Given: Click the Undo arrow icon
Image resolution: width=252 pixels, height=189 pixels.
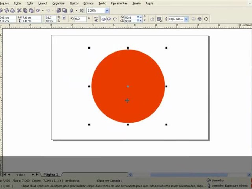Looking at the screenshot, I should pyautogui.click(x=38, y=10).
